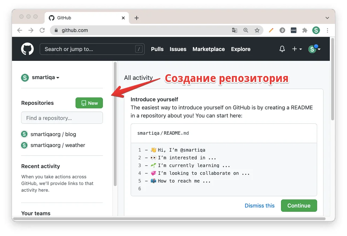Open the smartiqaorg / weather repository
Screen dimensions: 347x236
click(58, 145)
